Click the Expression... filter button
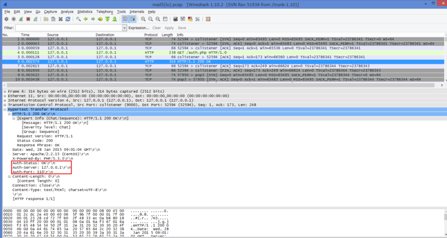Screen dimensions: 447x238 [x=139, y=28]
